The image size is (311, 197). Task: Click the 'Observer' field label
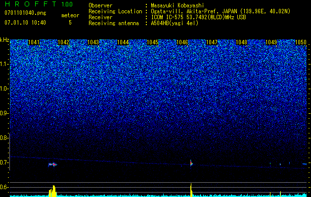100,5
